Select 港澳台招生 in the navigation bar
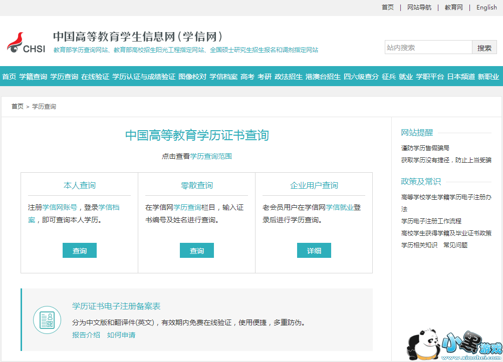The width and height of the screenshot is (503, 362). click(323, 77)
